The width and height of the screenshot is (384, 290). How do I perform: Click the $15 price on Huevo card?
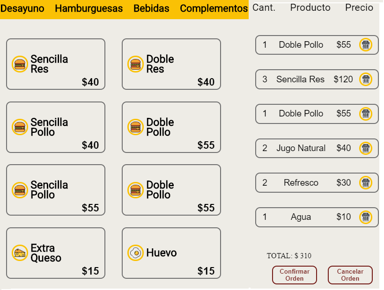coord(206,271)
